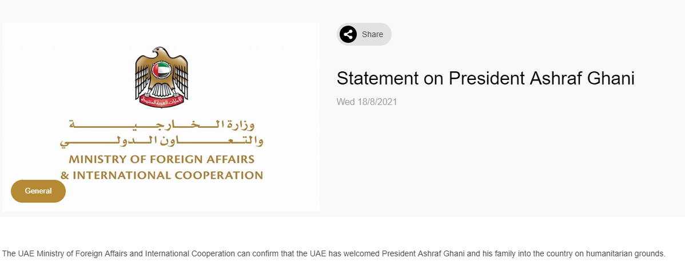
Task: Click the Share button label
Action: pos(372,34)
